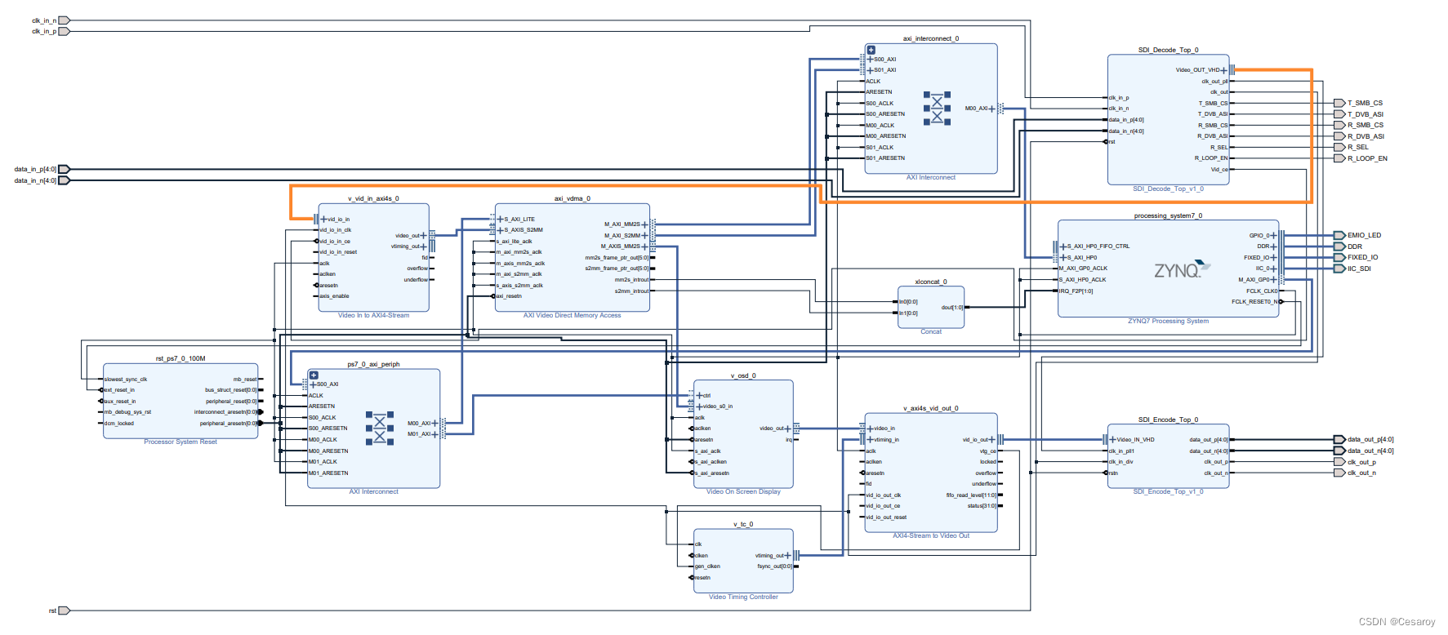Click the EMIO_LED external port symbol
Screen dimensions: 1448x635
pyautogui.click(x=1339, y=235)
